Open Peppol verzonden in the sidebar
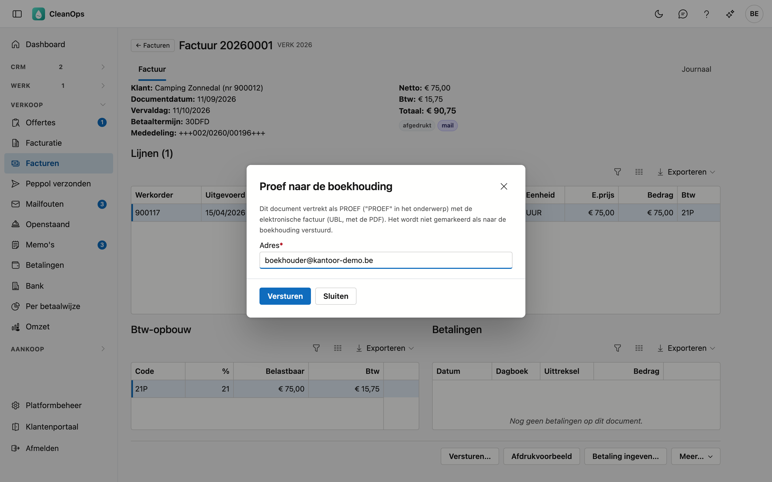The height and width of the screenshot is (482, 772). tap(59, 184)
